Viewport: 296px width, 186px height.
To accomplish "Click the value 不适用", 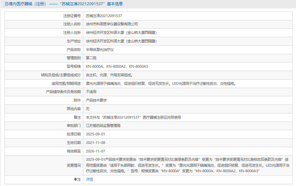I will coord(91,92).
